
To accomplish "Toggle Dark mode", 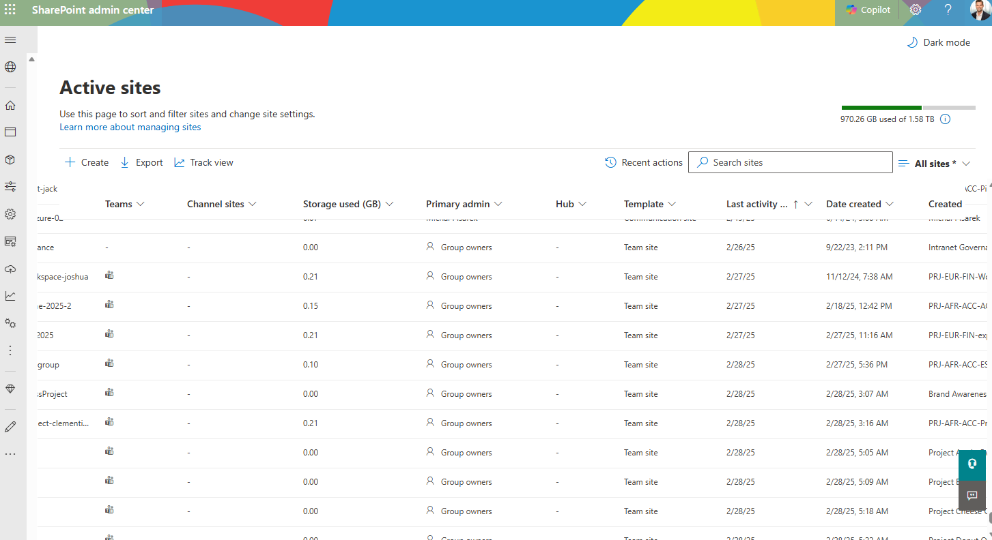I will [x=938, y=42].
